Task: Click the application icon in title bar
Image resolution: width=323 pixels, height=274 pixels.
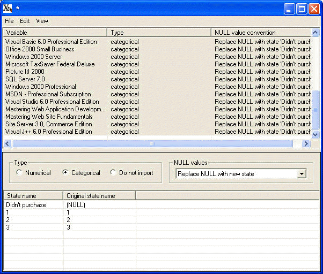Action: point(8,9)
